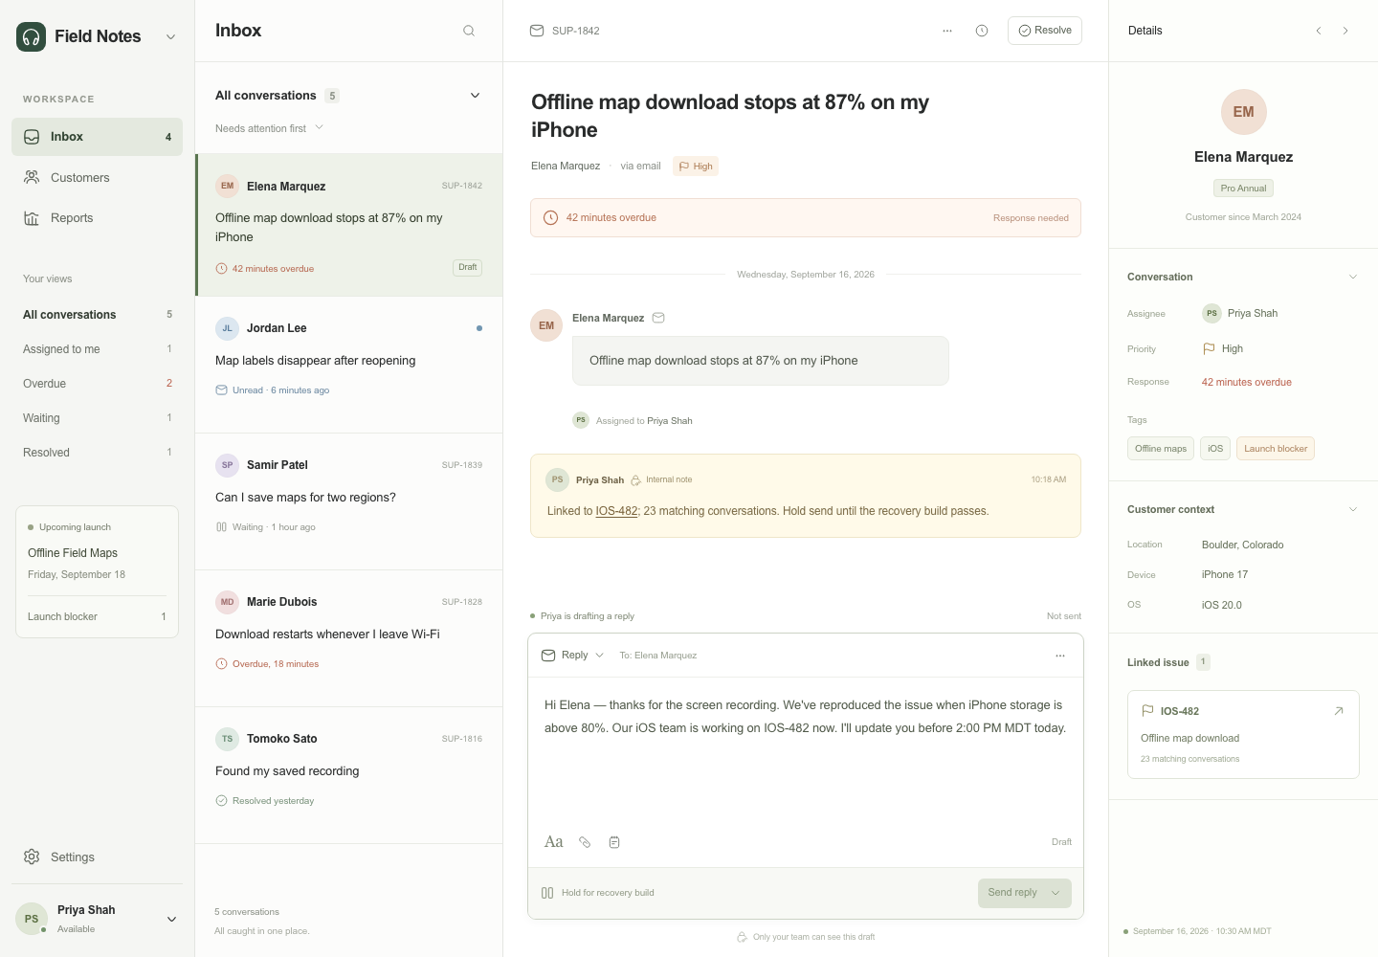Resolve the SUP-1842 conversation
Viewport: 1378px width, 957px height.
tap(1045, 31)
